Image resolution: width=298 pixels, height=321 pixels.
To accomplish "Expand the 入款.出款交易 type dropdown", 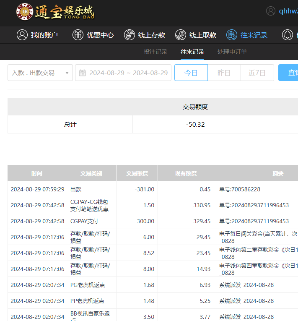I will coord(67,73).
